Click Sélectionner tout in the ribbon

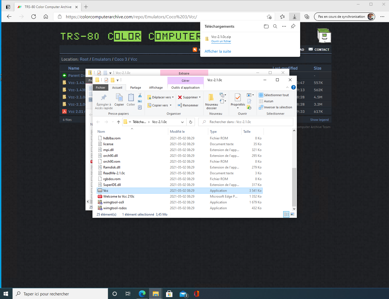[x=274, y=95]
